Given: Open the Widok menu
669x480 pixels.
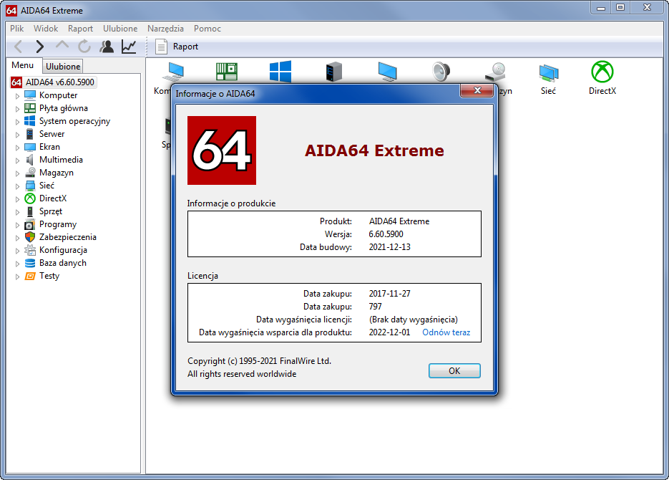Looking at the screenshot, I should pos(46,29).
